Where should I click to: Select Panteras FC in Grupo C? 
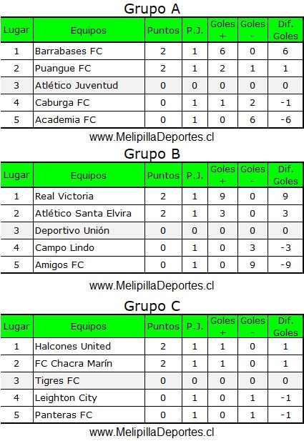click(x=64, y=415)
